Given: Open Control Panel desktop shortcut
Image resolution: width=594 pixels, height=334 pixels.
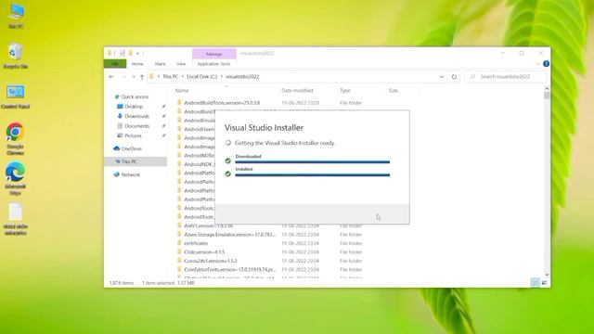Looking at the screenshot, I should click(16, 96).
